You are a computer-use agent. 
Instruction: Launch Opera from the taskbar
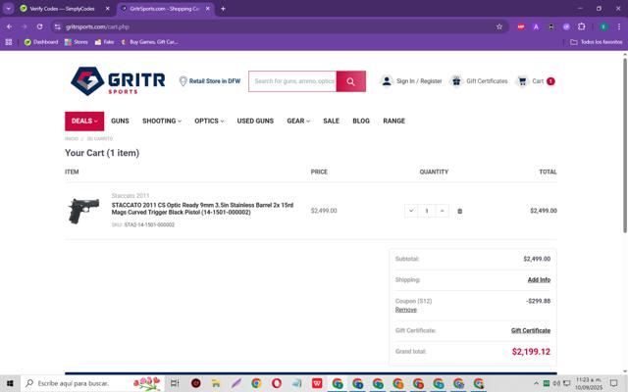(x=277, y=383)
